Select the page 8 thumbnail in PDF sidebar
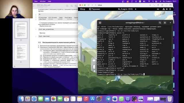The height and width of the screenshot is (103, 184). point(21,52)
